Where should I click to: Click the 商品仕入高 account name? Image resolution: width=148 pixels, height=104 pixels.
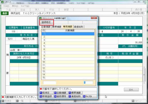[x=28, y=39]
